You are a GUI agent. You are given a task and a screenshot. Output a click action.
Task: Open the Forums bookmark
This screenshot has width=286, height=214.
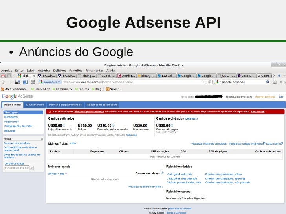pyautogui.click(x=82, y=89)
